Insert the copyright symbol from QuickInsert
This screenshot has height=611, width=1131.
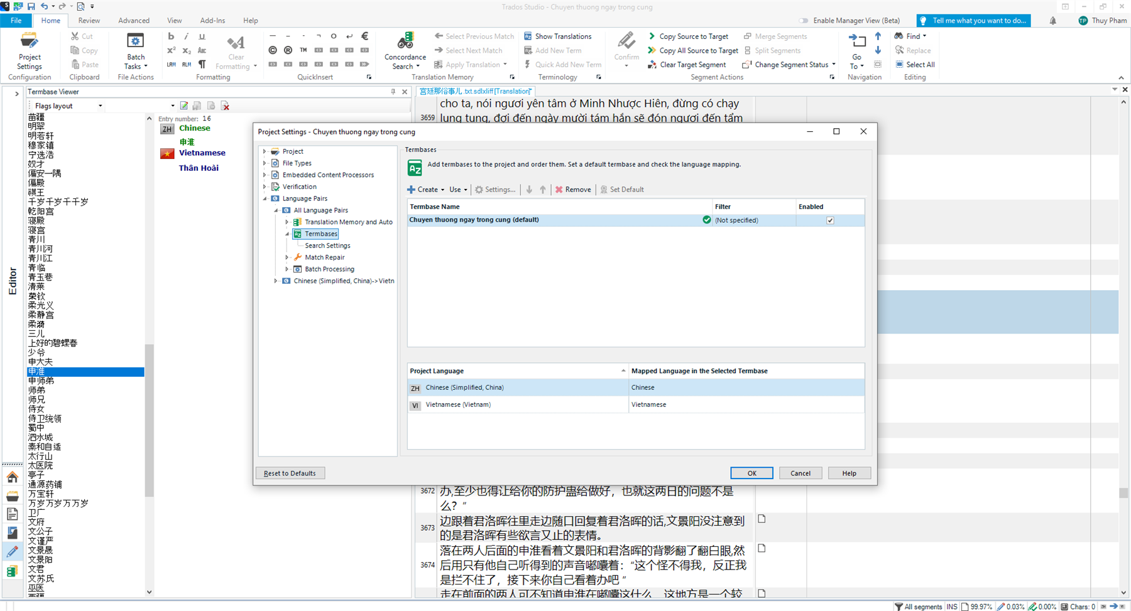click(273, 50)
